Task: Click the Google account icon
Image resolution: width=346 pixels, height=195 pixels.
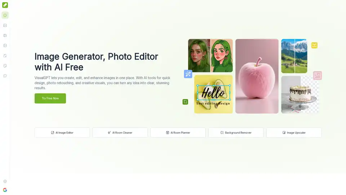Action: pyautogui.click(x=5, y=190)
